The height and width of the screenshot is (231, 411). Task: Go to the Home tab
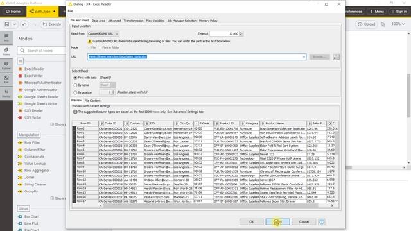[x=13, y=12]
